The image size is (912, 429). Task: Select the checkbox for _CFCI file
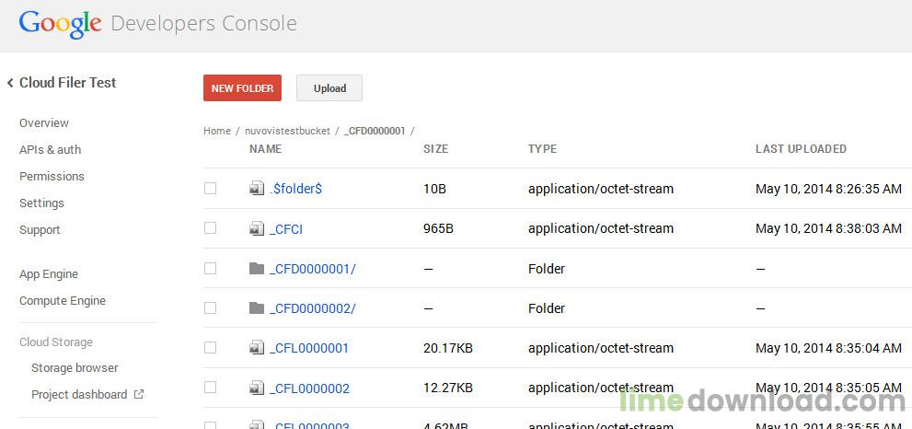click(x=210, y=228)
